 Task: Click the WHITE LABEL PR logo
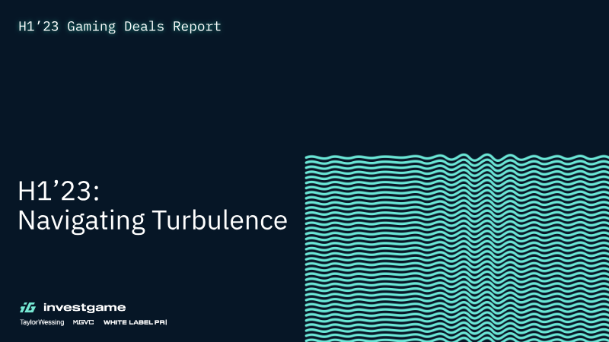(x=135, y=323)
